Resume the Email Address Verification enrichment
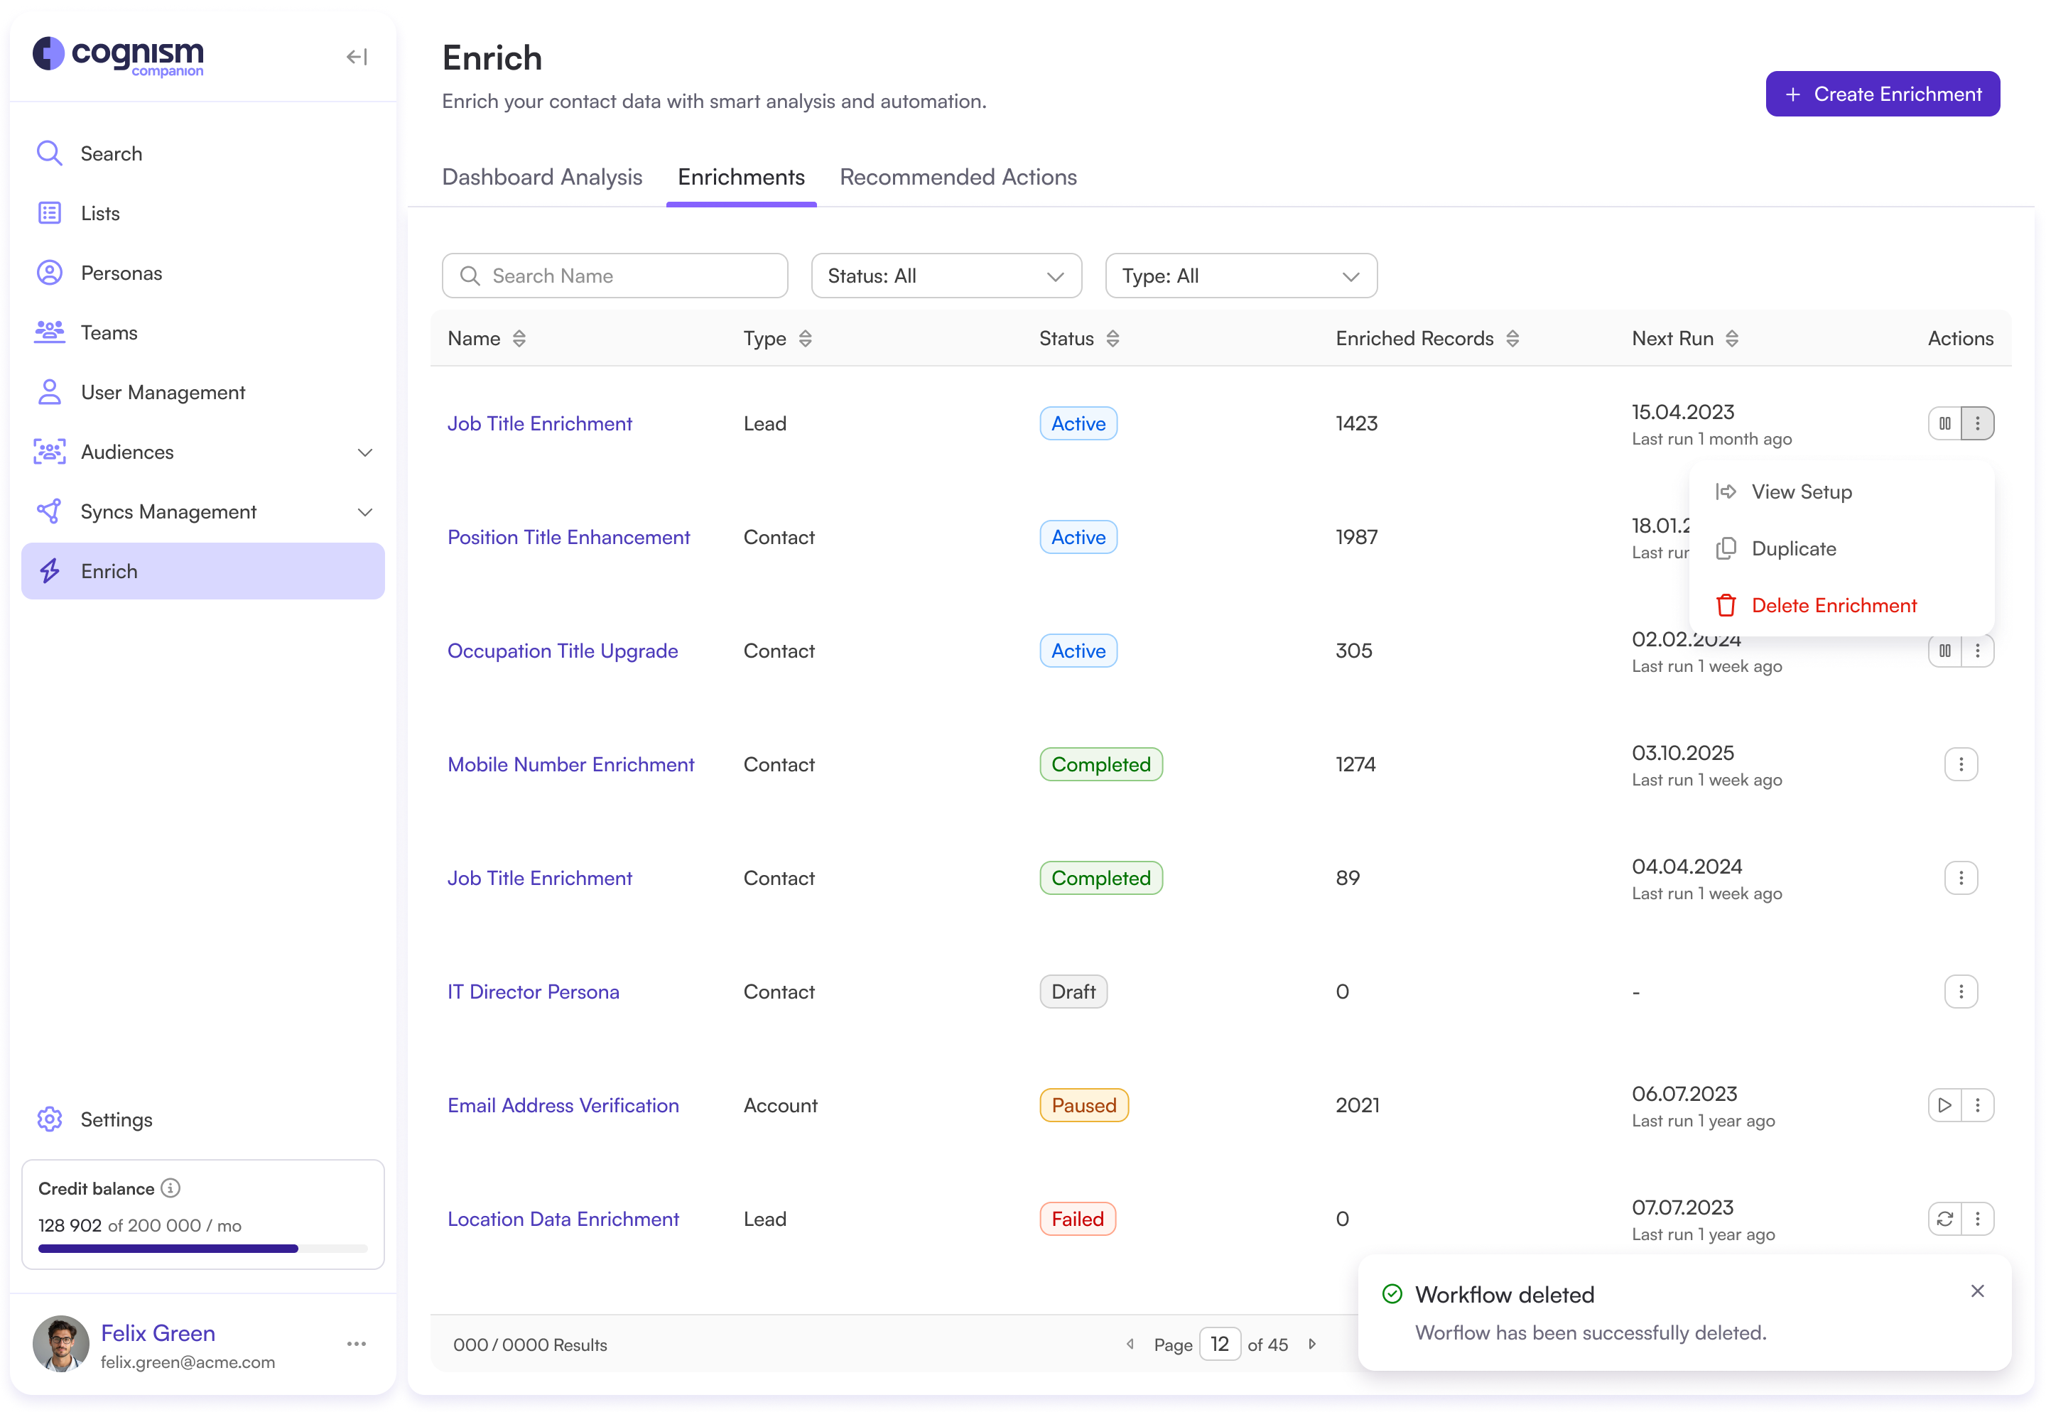 point(1944,1105)
